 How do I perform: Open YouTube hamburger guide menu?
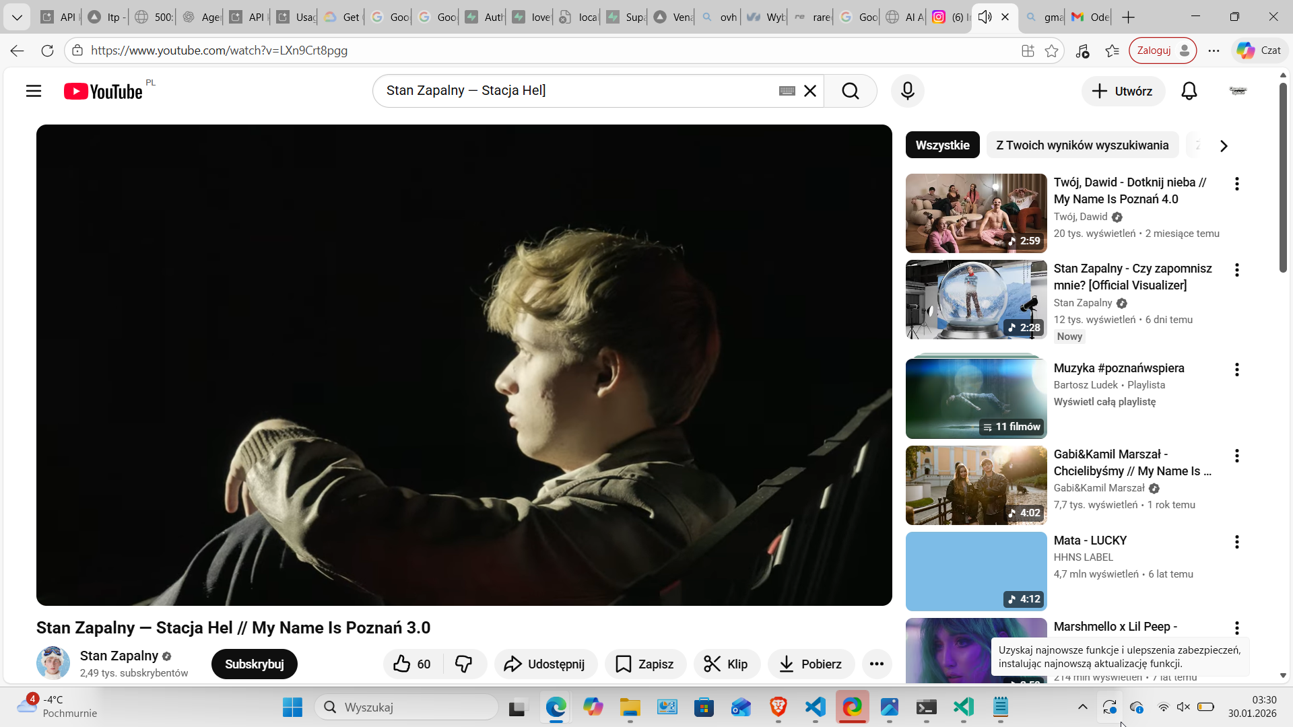tap(34, 91)
